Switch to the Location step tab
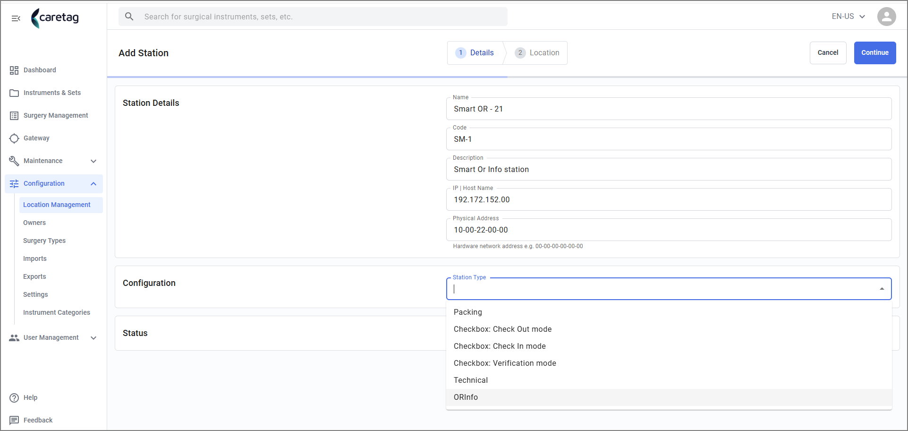The width and height of the screenshot is (908, 431). click(x=537, y=53)
